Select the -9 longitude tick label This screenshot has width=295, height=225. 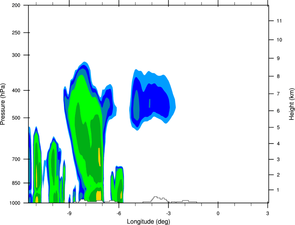pyautogui.click(x=69, y=213)
